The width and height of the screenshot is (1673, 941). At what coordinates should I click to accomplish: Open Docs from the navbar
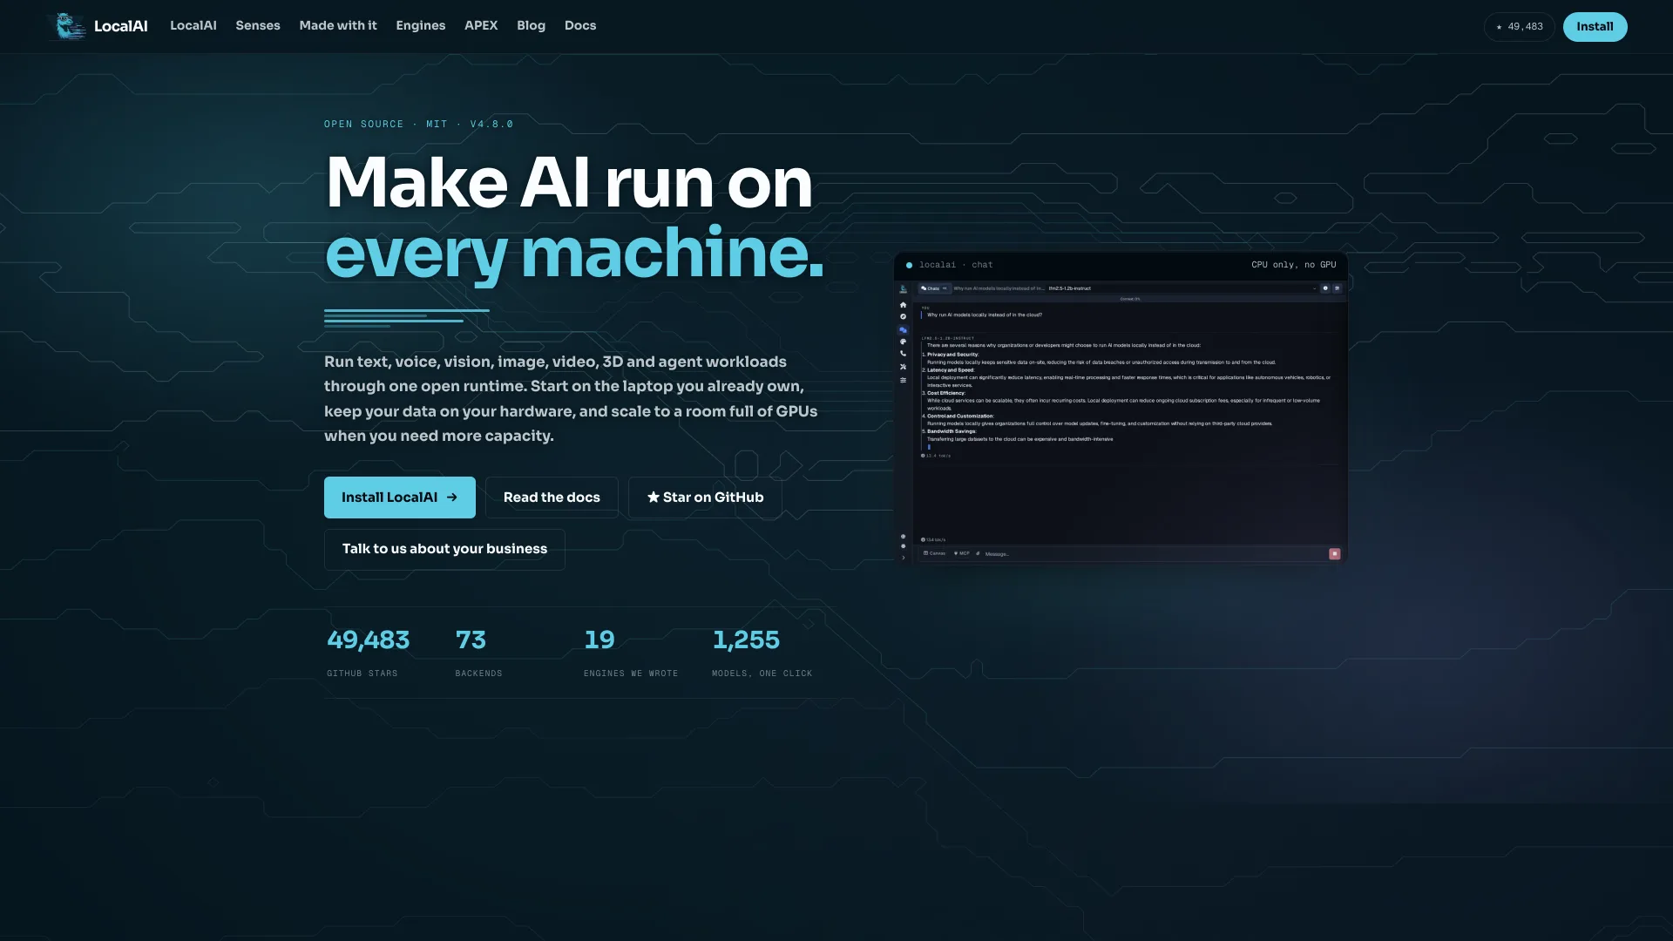pos(580,26)
